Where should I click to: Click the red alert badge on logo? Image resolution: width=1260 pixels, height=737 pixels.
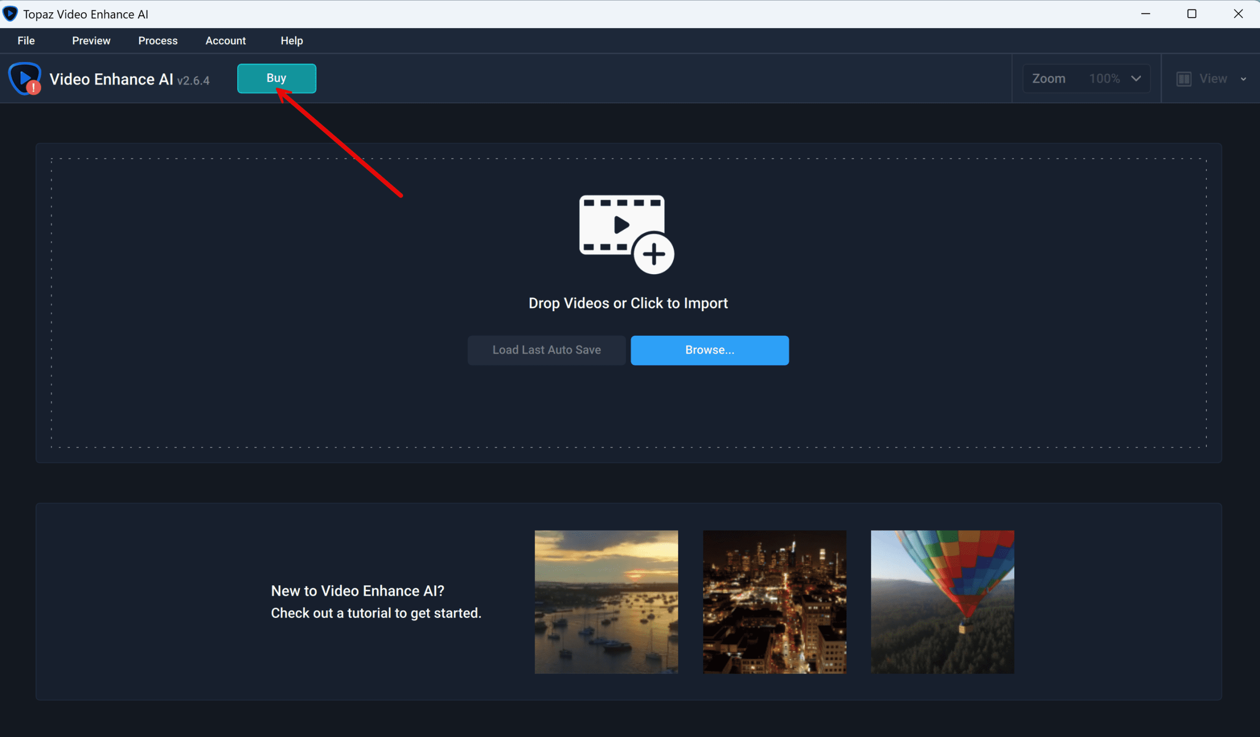pos(33,88)
